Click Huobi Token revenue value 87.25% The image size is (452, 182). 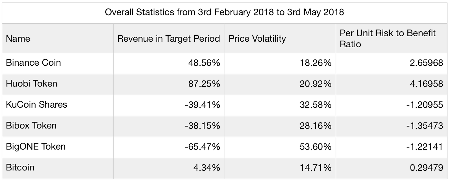204,84
